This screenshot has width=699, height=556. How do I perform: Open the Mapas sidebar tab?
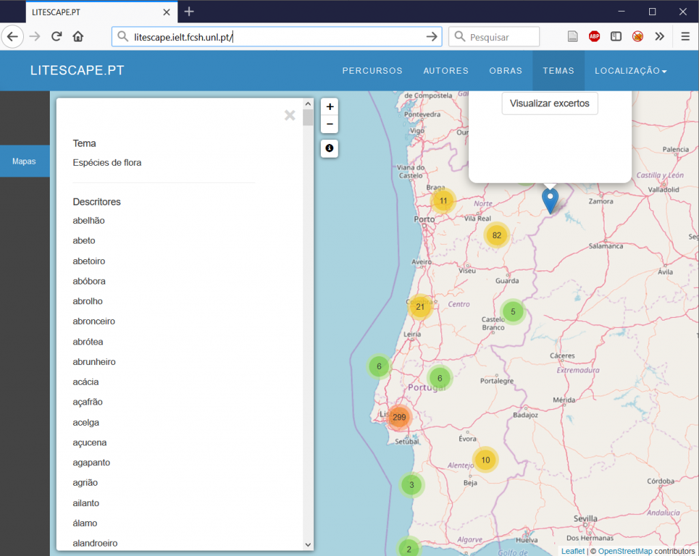(x=25, y=162)
